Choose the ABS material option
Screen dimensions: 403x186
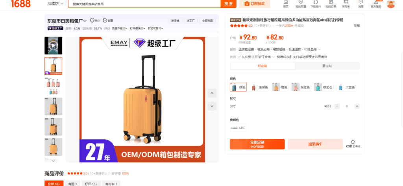click(238, 128)
